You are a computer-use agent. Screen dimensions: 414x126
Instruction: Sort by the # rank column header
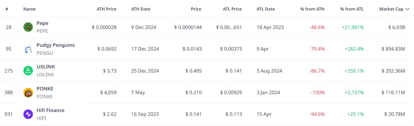(7, 9)
